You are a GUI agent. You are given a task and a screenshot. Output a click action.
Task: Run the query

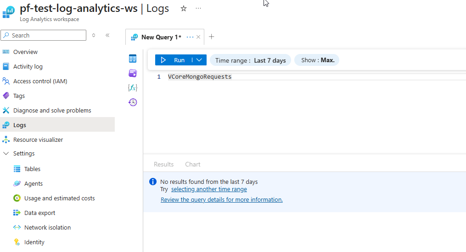[x=173, y=60]
